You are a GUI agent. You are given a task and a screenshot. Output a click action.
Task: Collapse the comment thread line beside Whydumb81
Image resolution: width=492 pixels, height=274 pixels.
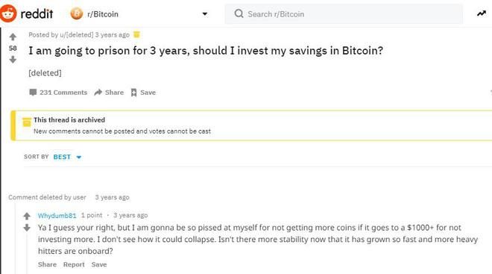(27, 253)
